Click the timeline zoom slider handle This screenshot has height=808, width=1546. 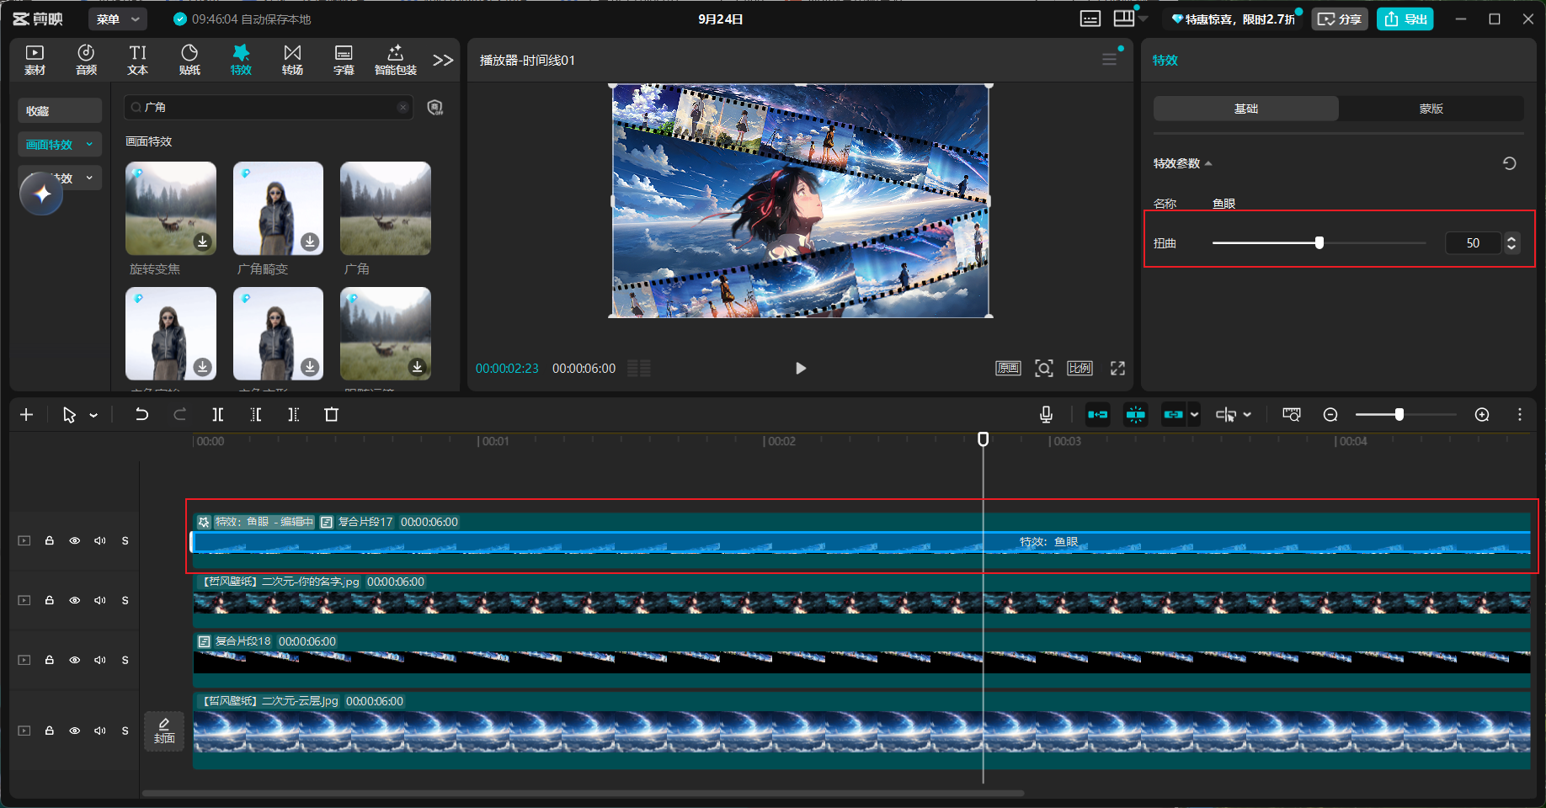(x=1399, y=414)
